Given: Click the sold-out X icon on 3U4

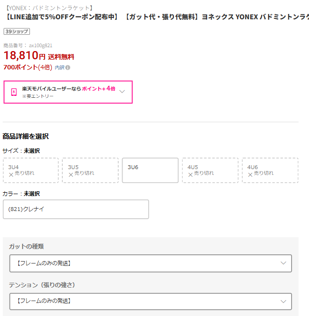Looking at the screenshot, I should (11, 174).
